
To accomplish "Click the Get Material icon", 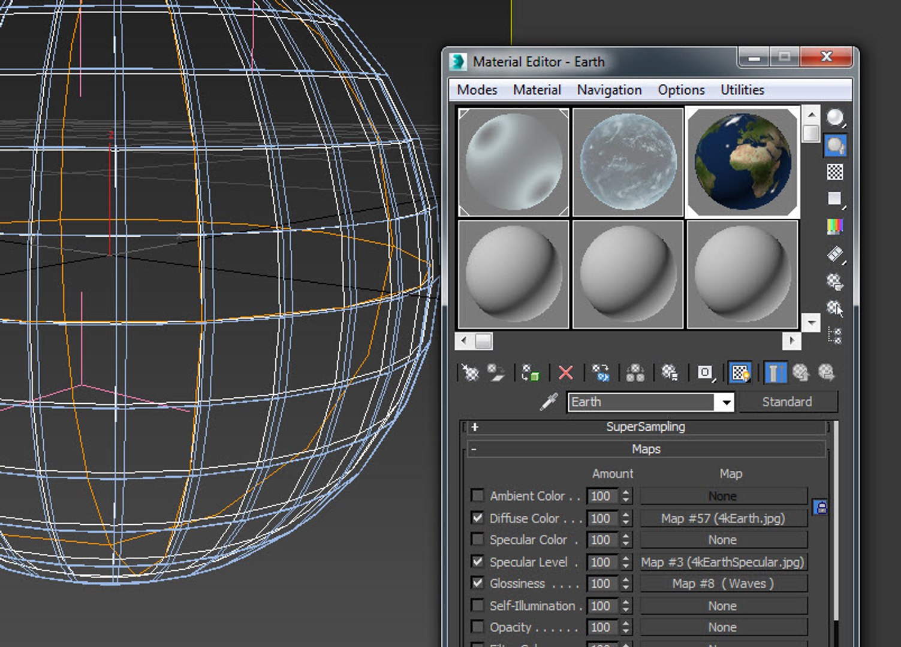I will click(x=471, y=373).
